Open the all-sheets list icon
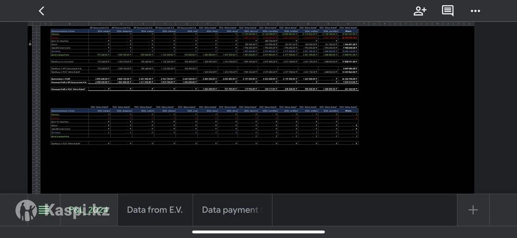The height and width of the screenshot is (238, 517). pos(44,210)
